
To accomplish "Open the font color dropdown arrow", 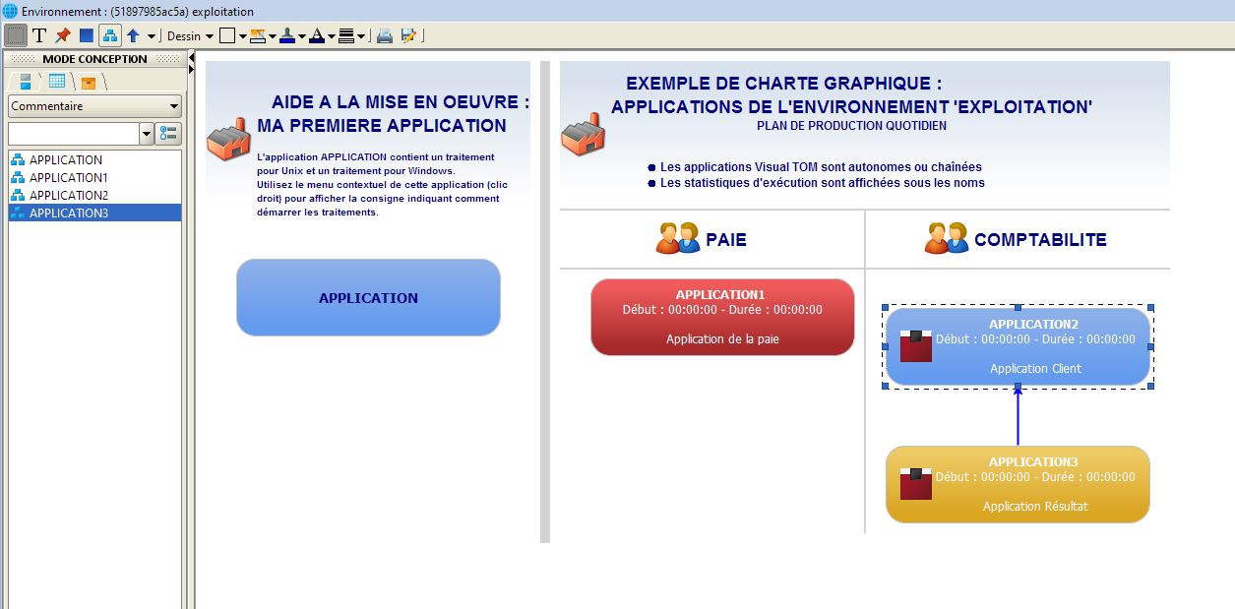I will (332, 36).
